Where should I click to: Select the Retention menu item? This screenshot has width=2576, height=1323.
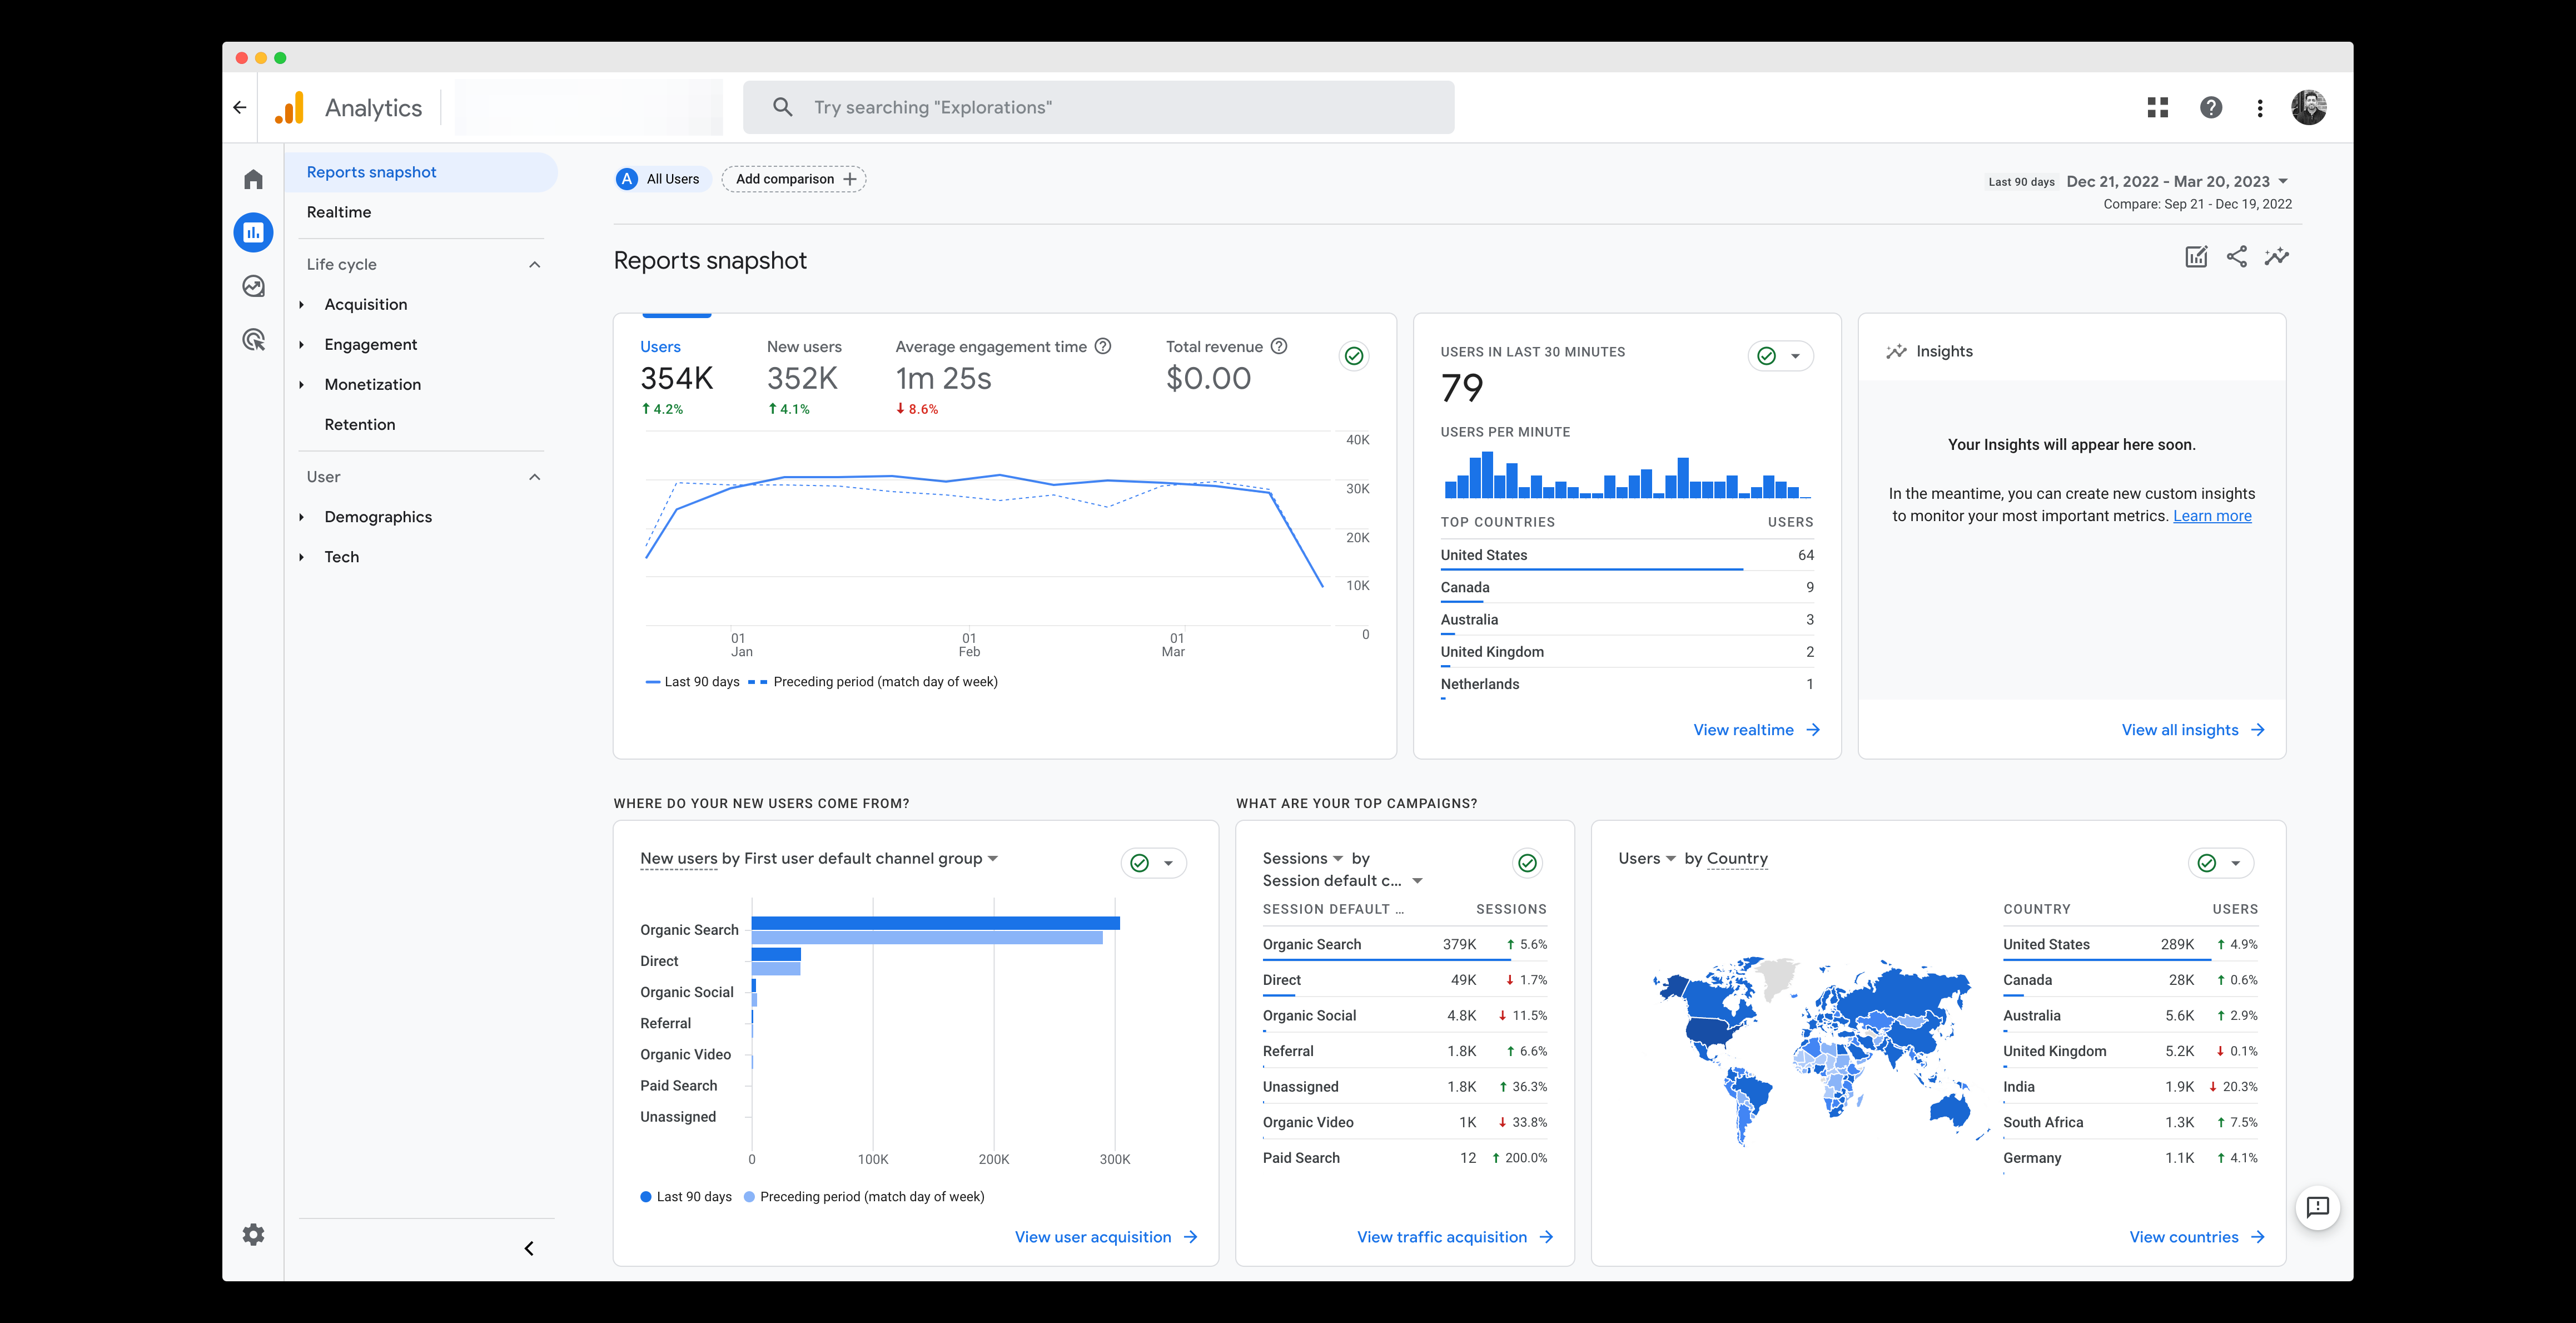click(x=361, y=424)
